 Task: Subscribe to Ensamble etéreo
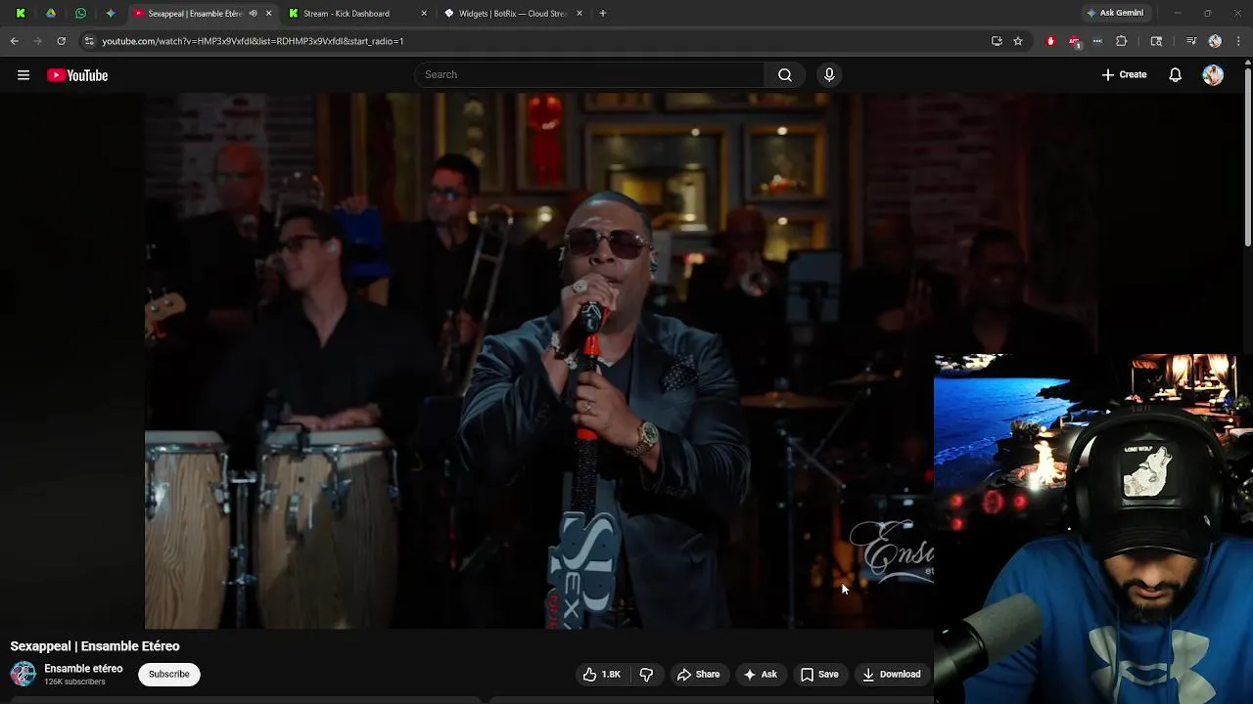pos(169,674)
